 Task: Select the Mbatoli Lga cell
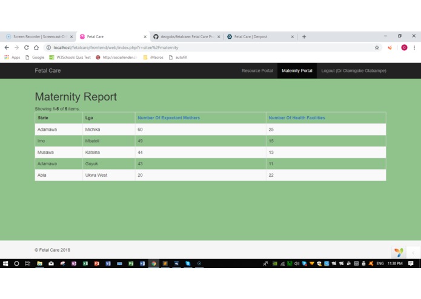point(109,141)
